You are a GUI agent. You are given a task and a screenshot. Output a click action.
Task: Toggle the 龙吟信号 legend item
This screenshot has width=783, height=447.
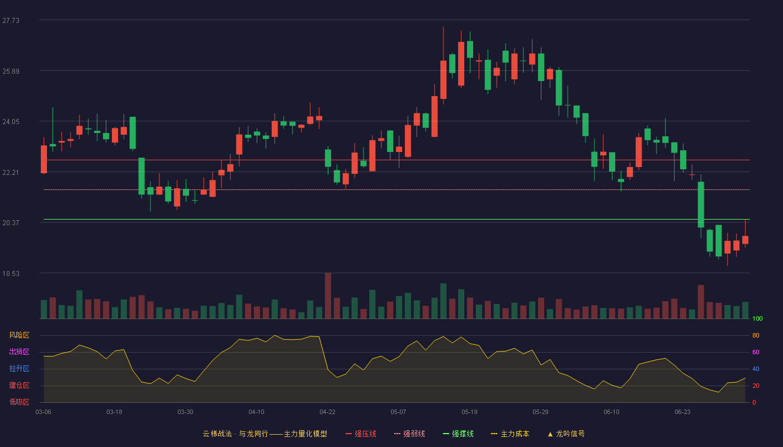(x=566, y=434)
